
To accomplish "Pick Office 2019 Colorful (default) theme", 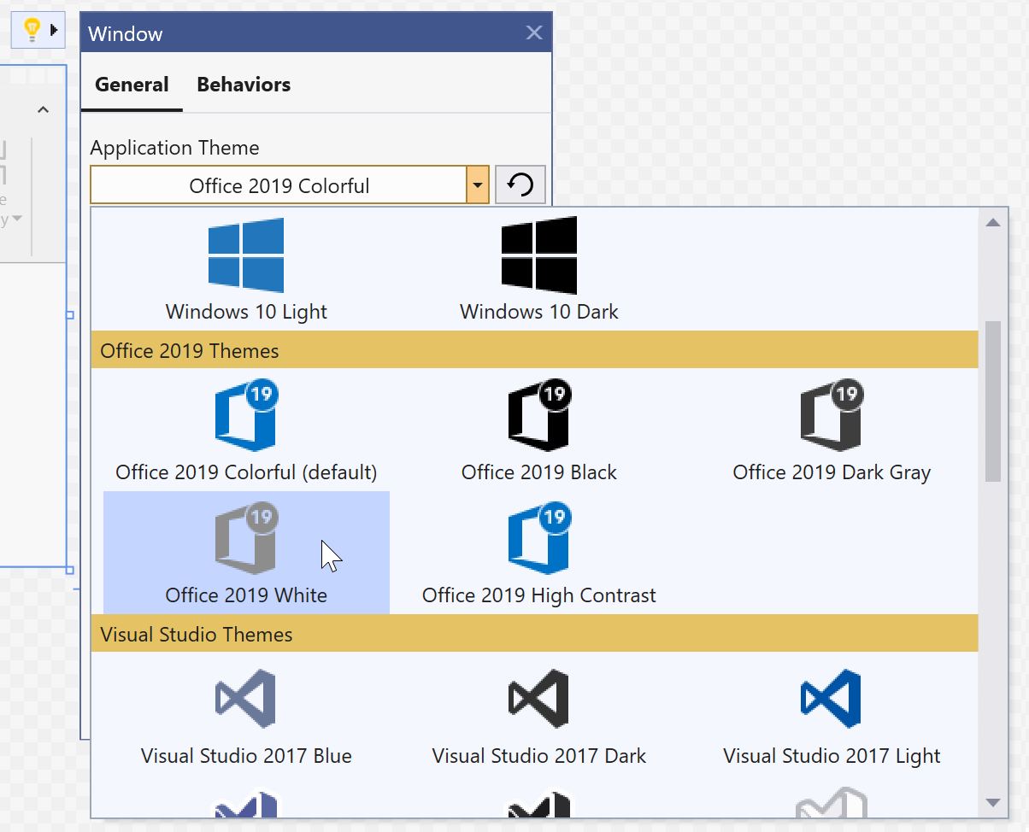I will click(x=246, y=418).
